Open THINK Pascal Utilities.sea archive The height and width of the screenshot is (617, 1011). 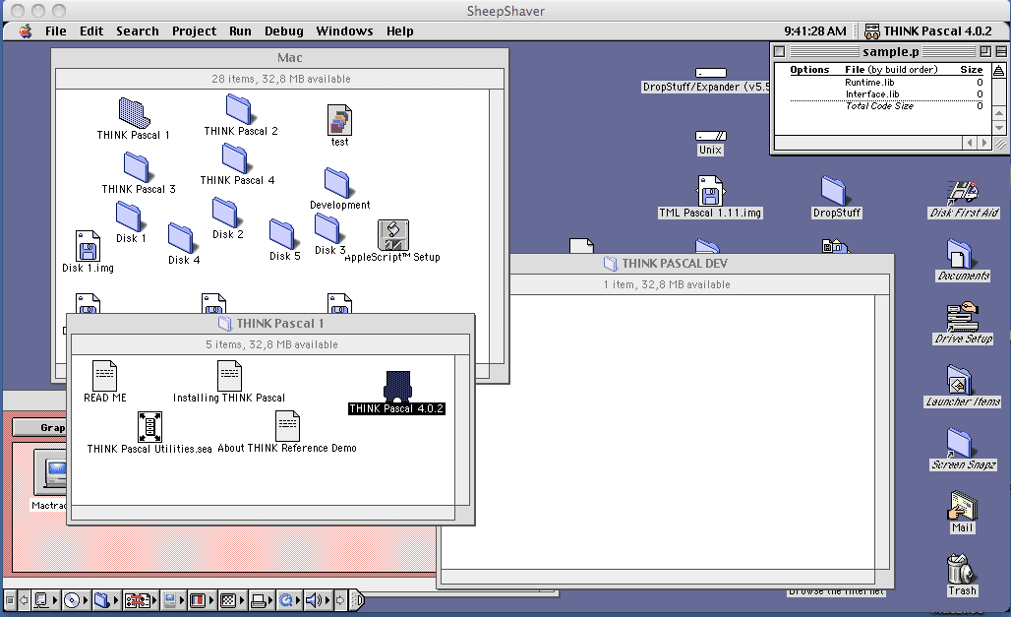click(149, 427)
